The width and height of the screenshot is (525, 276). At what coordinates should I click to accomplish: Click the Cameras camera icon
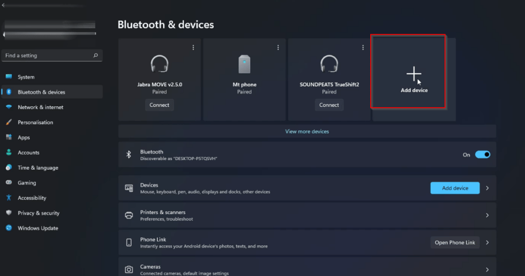coord(129,269)
